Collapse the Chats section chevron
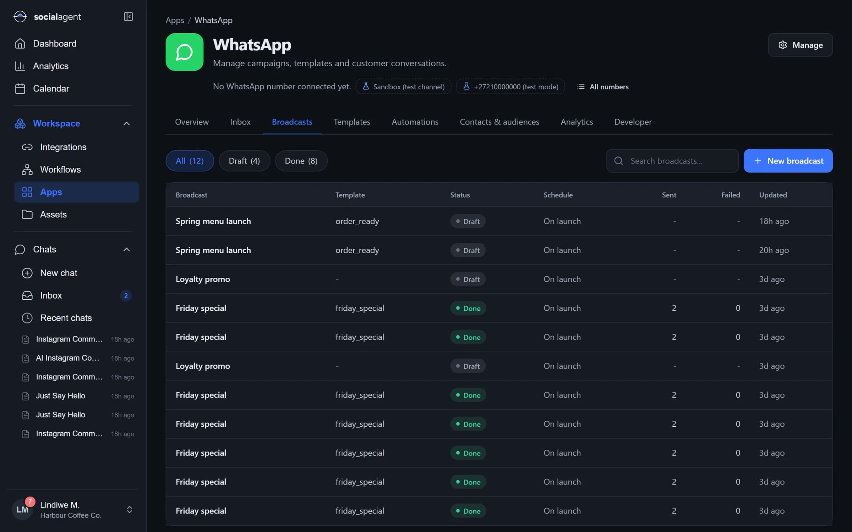 pos(126,249)
